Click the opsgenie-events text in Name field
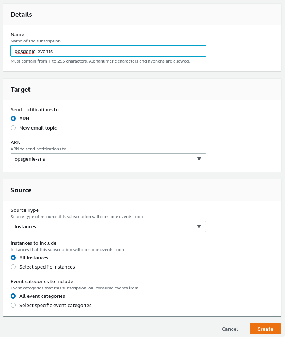Image resolution: width=285 pixels, height=337 pixels. 34,51
